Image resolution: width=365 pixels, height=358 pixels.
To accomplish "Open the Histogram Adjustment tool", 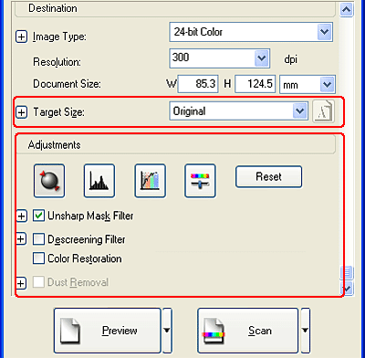I will pos(99,181).
